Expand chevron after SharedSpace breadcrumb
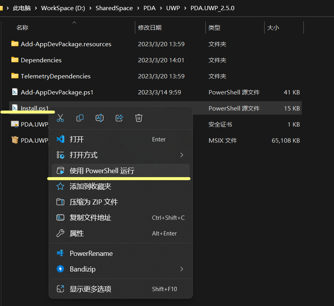 [138, 8]
